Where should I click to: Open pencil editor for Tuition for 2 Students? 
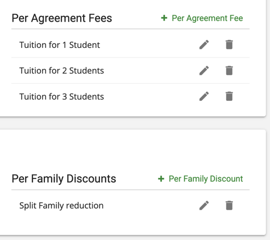coord(204,71)
